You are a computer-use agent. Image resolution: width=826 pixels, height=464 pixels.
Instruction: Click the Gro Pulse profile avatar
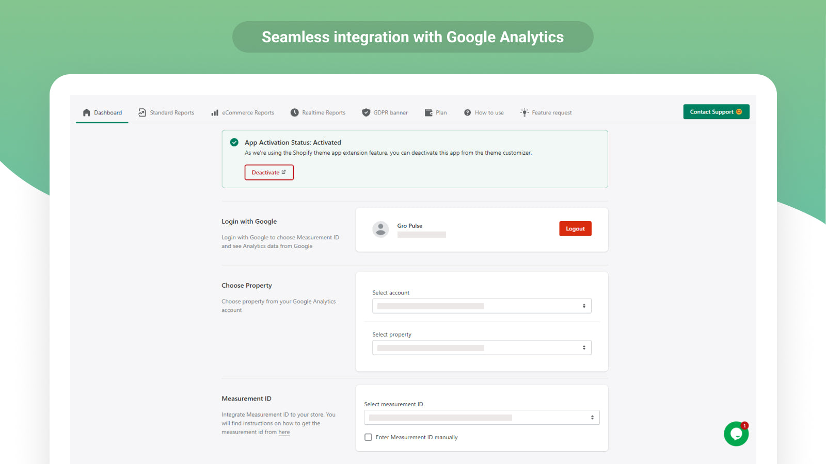[x=380, y=229]
